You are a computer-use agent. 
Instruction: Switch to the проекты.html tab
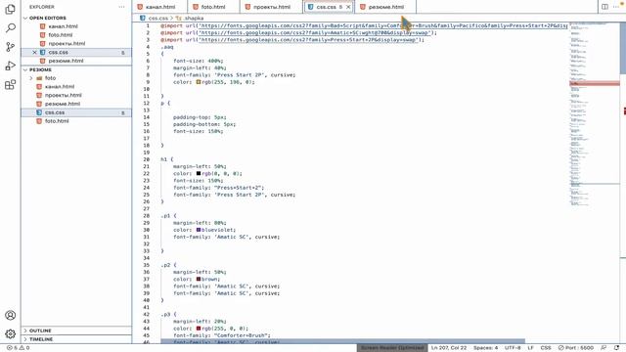[x=272, y=7]
